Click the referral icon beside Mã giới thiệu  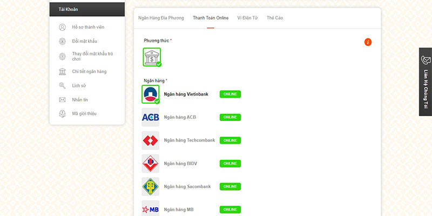[62, 114]
